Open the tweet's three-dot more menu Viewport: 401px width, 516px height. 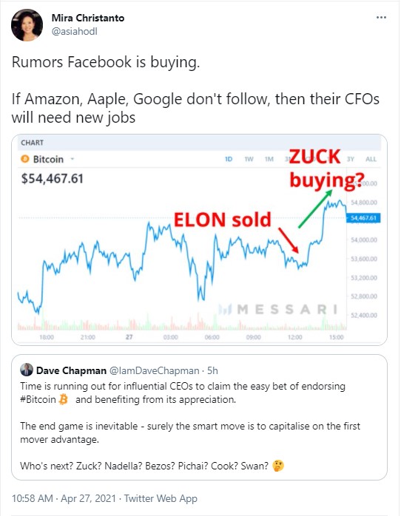381,18
